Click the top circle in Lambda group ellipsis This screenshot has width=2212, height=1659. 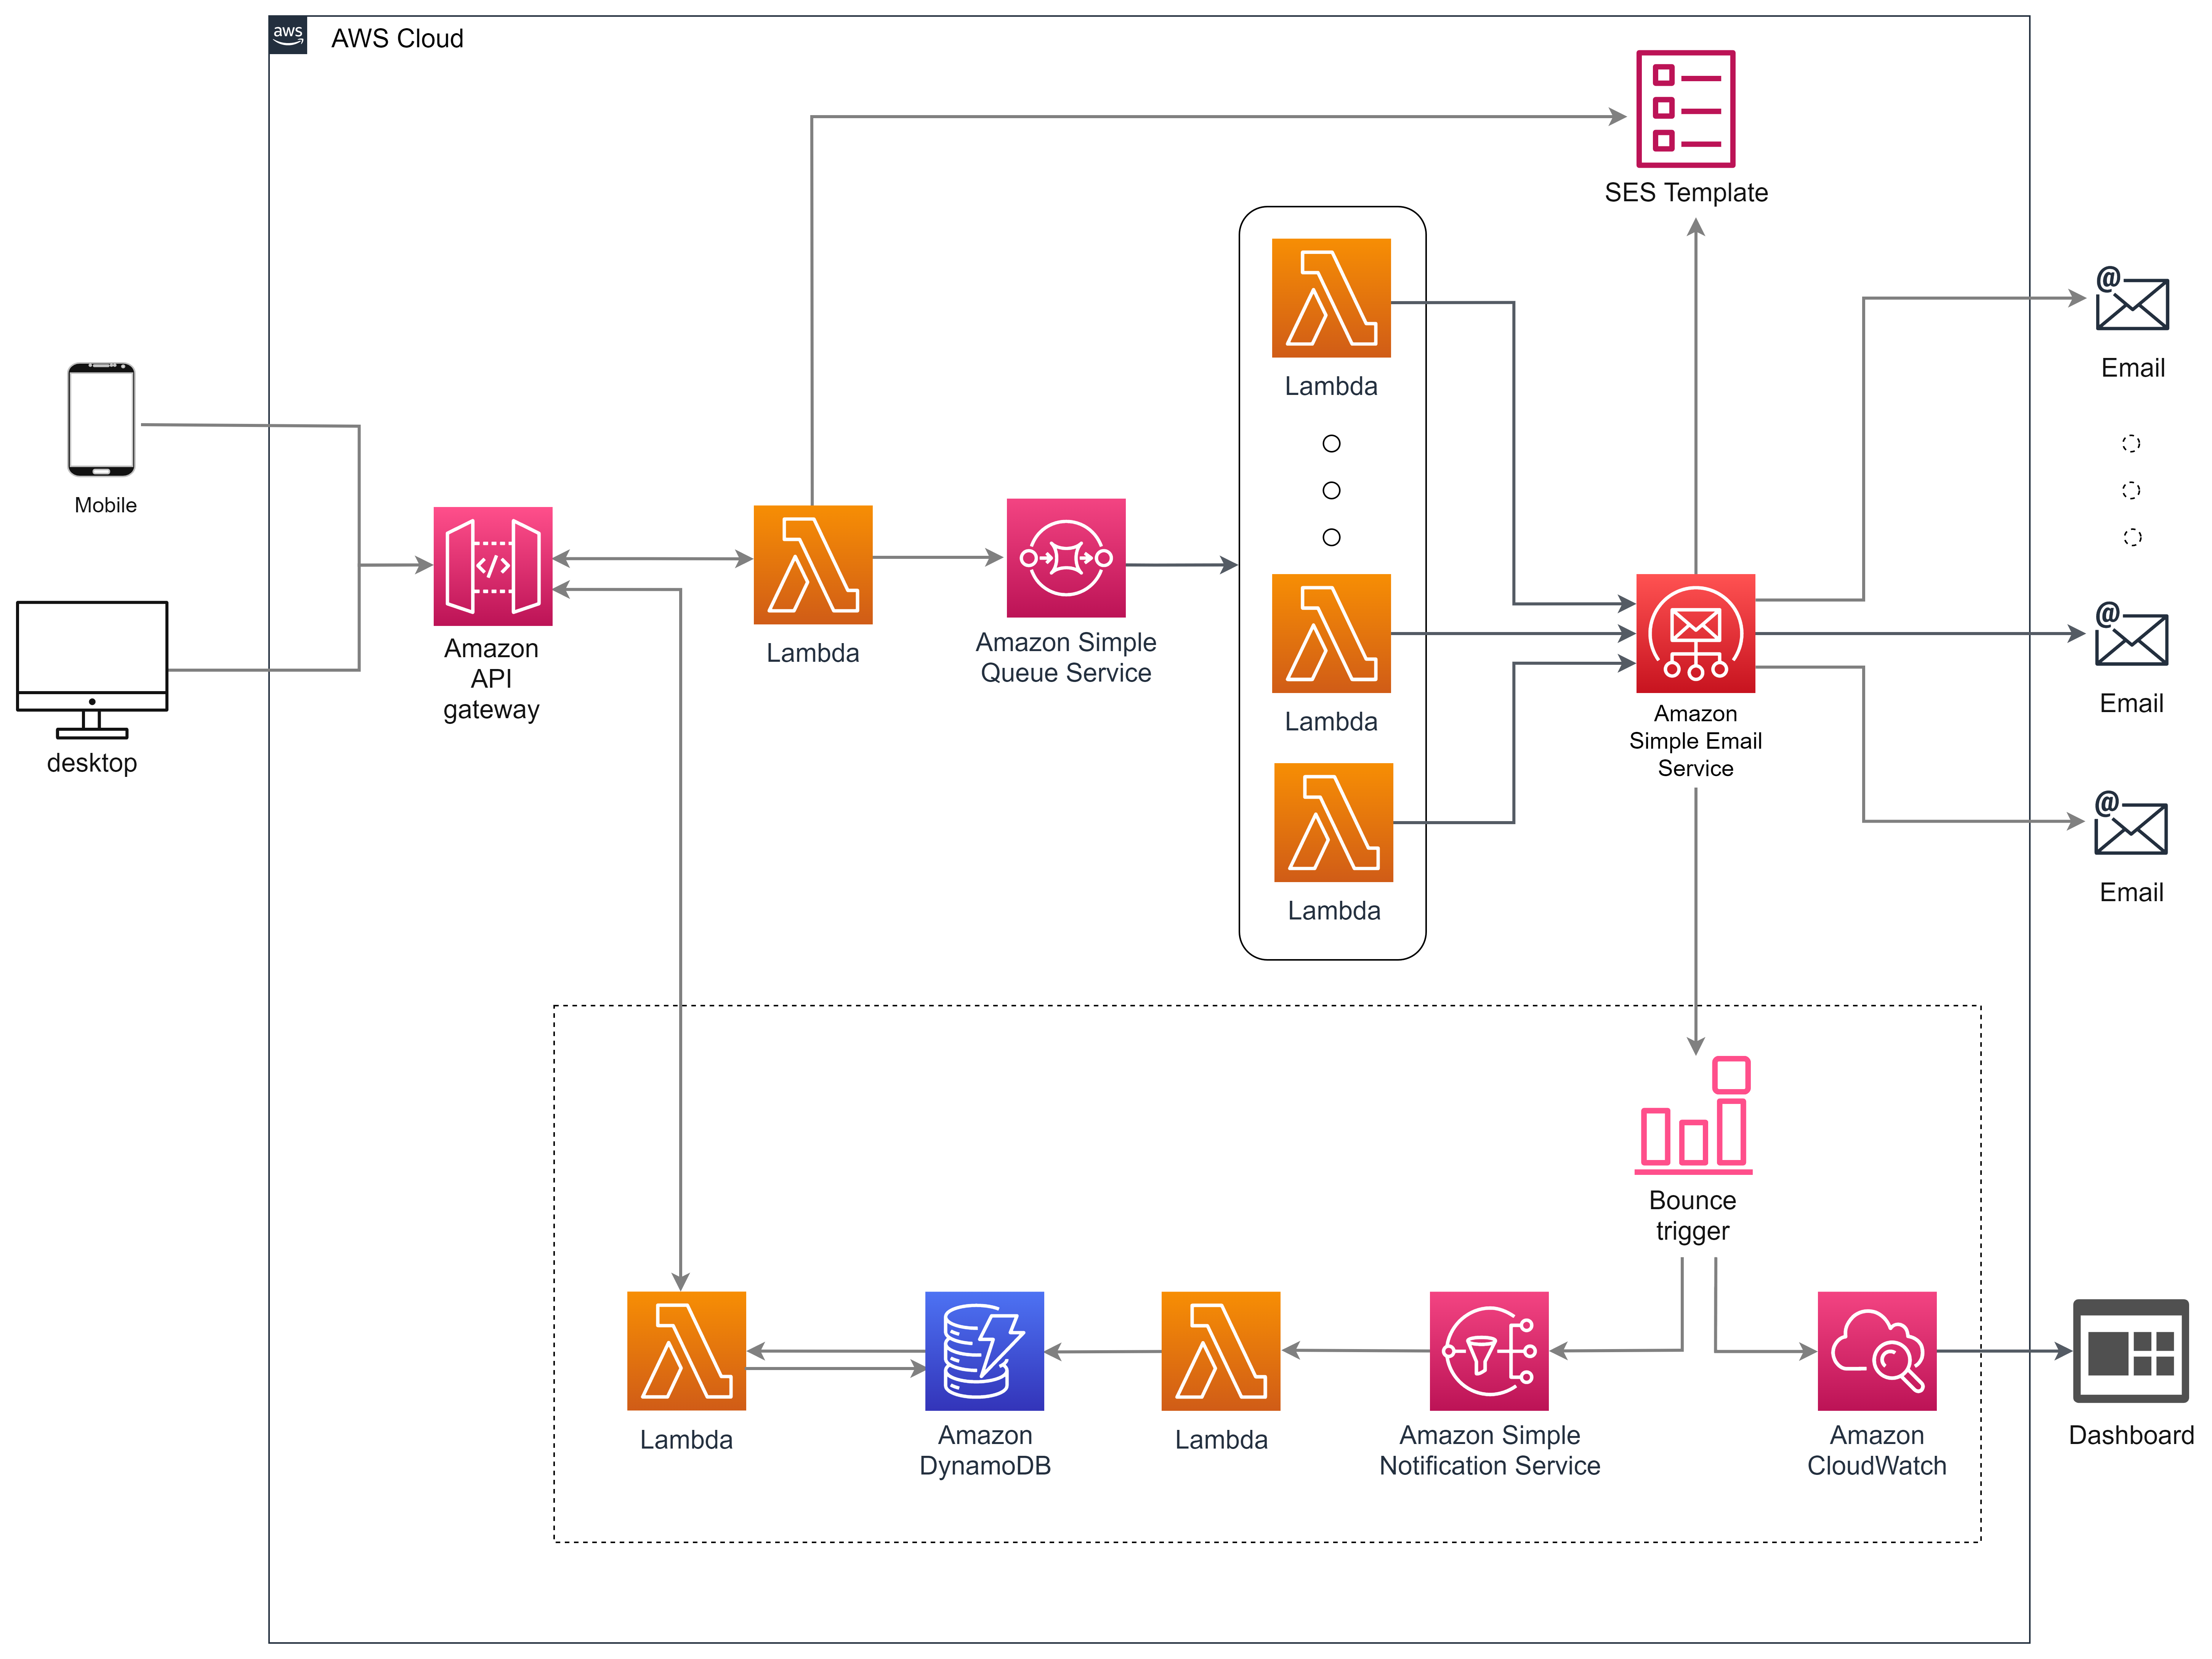tap(1331, 443)
